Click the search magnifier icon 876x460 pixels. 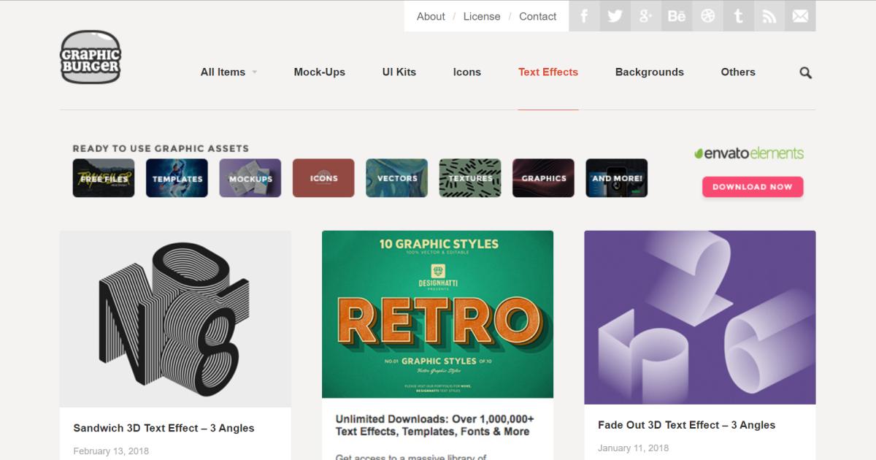[806, 72]
